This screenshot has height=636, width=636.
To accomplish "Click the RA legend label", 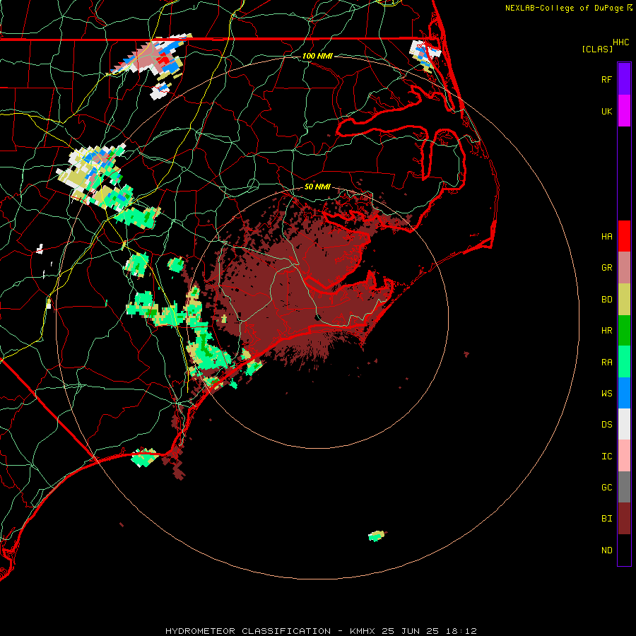I will [606, 363].
